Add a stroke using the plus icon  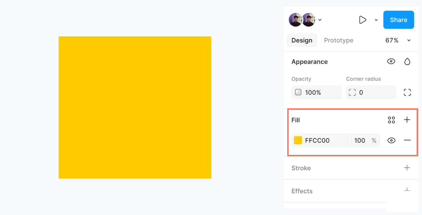pos(407,168)
